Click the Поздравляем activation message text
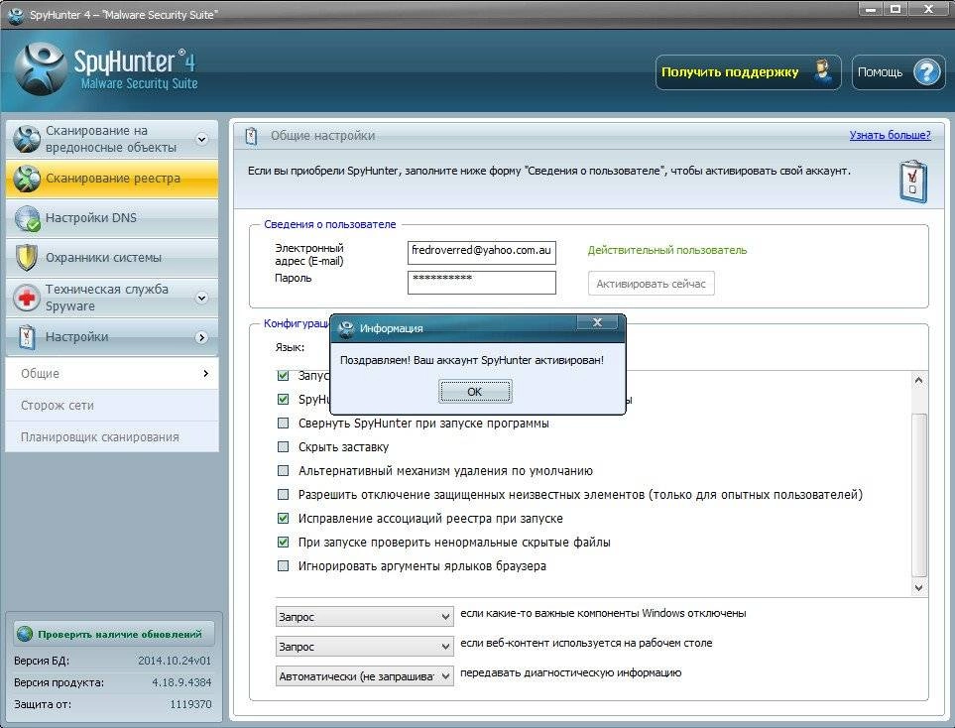 472,360
